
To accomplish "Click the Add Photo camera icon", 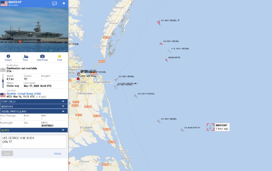I will point(42,56).
